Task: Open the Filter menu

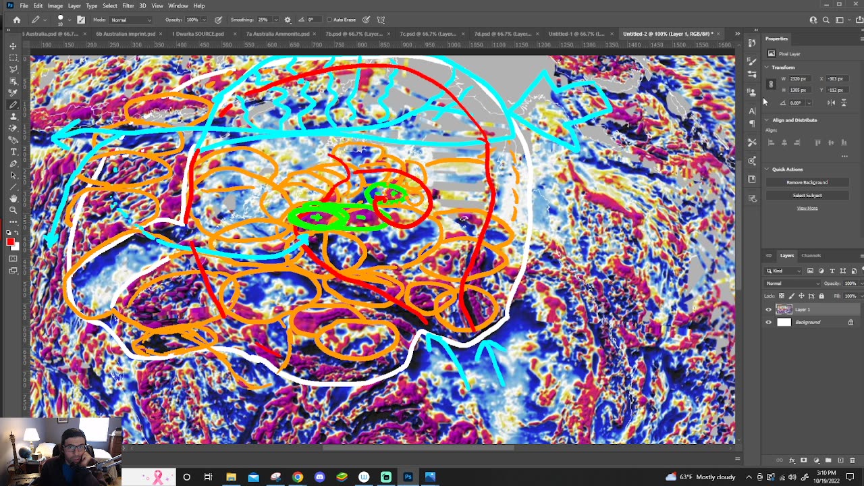Action: click(x=128, y=5)
